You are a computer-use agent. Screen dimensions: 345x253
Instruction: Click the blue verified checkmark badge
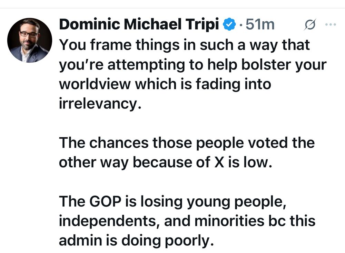229,24
